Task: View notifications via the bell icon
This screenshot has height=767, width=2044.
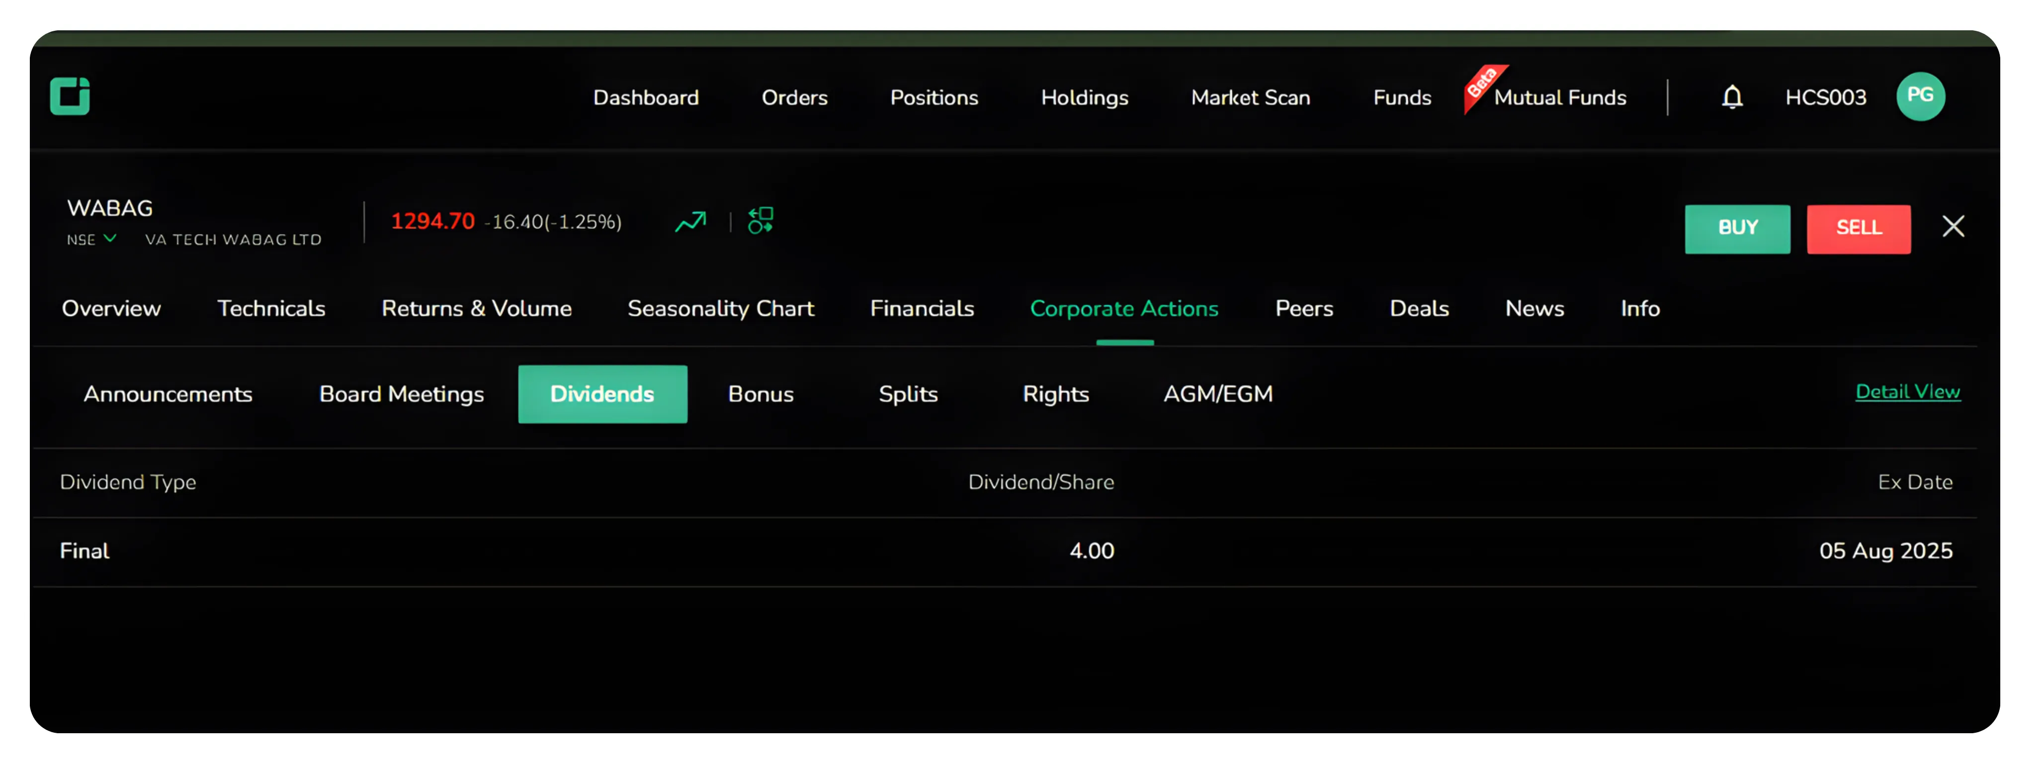Action: [1732, 96]
